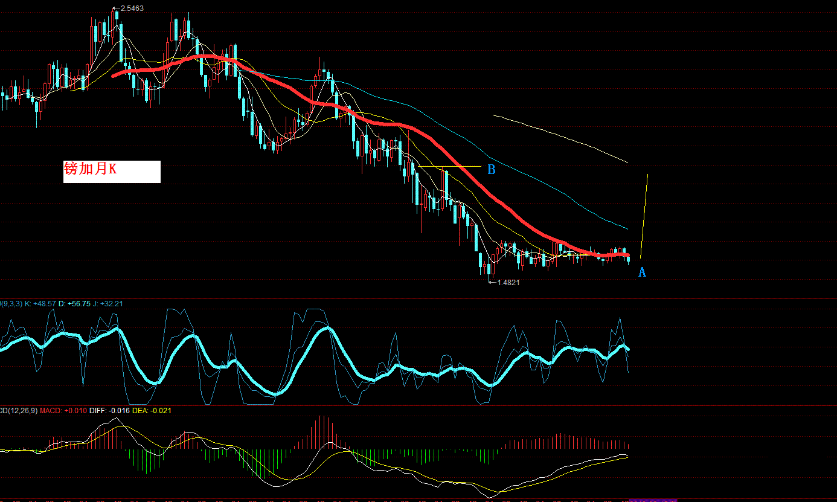This screenshot has height=502, width=837.
Task: Select the (12,26,9) MACD parameter text
Action: (x=23, y=411)
